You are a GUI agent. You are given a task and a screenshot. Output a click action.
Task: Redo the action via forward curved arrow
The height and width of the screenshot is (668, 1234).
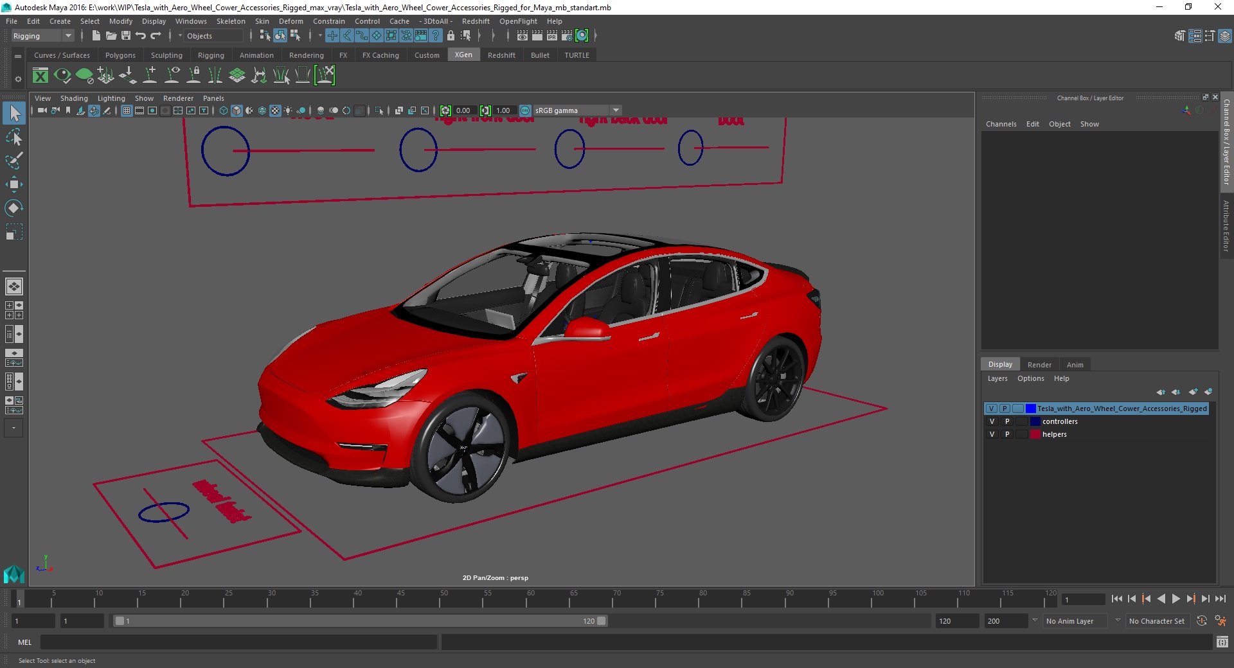click(x=156, y=36)
